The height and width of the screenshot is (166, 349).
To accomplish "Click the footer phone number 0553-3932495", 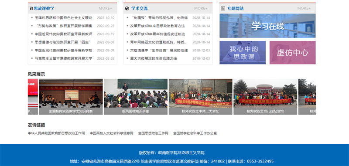I will pyautogui.click(x=260, y=161).
